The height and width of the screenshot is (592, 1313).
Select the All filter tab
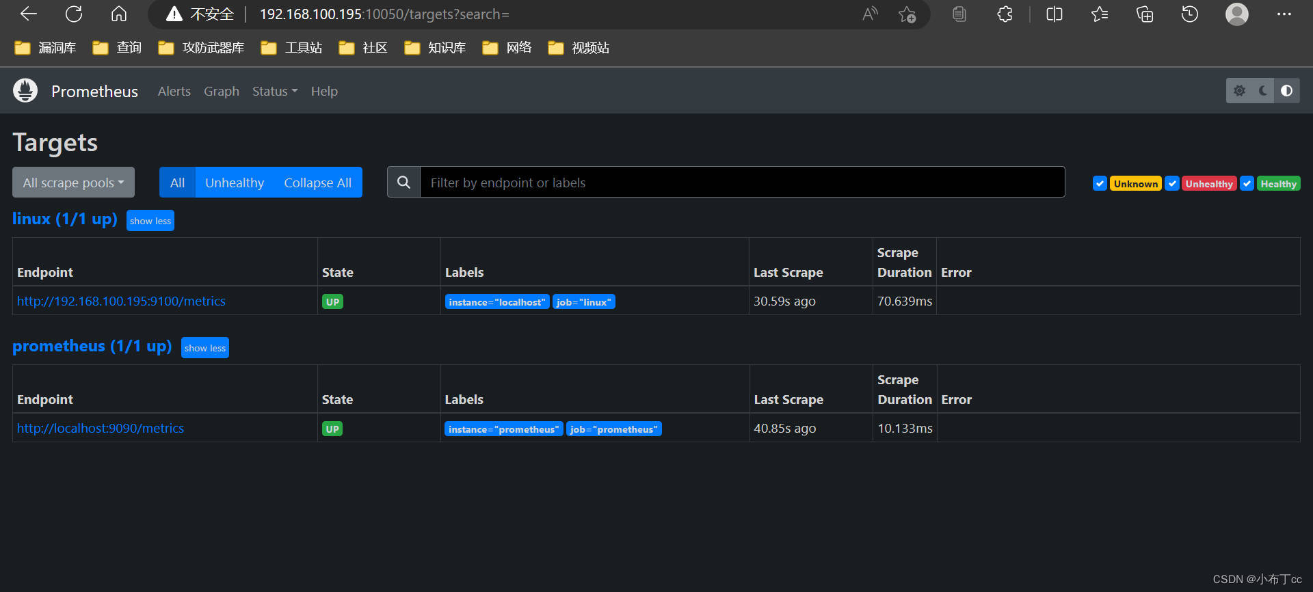178,182
